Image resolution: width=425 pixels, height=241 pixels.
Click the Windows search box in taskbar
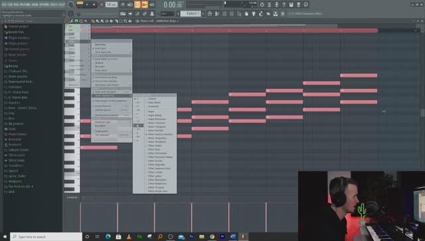tap(46, 236)
